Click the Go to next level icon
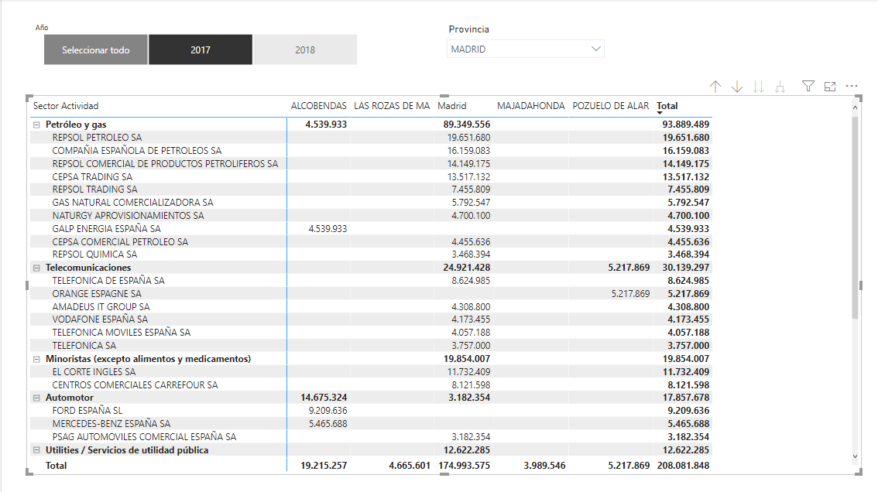This screenshot has width=878, height=492. (760, 87)
